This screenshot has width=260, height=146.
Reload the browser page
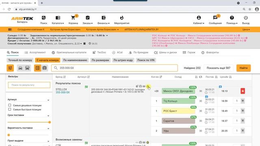tap(9, 9)
